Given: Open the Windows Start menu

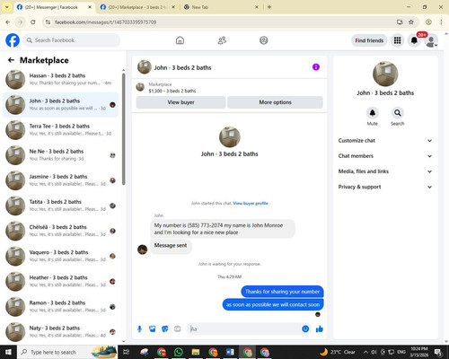Looking at the screenshot, I should point(8,352).
